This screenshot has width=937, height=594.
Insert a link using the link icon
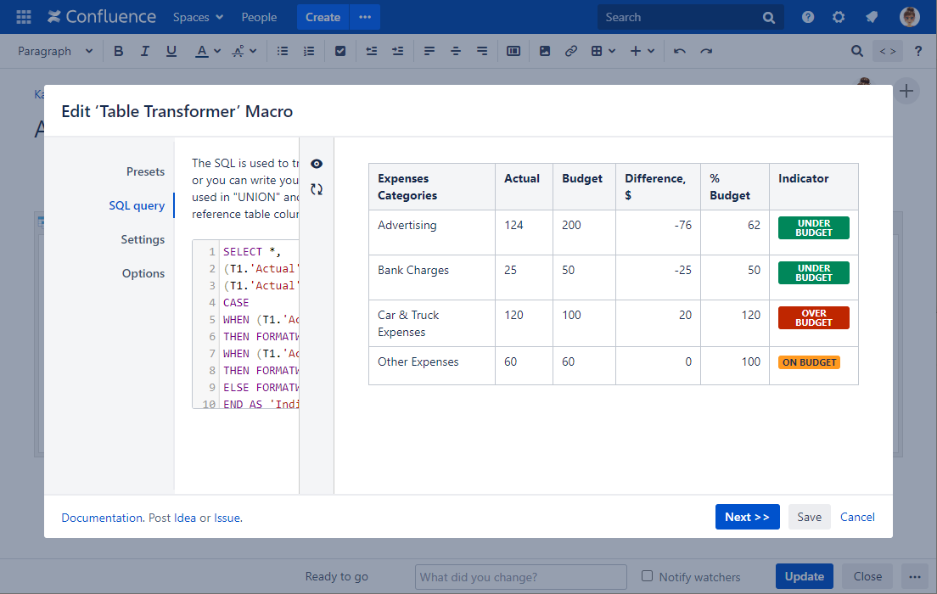pyautogui.click(x=571, y=51)
